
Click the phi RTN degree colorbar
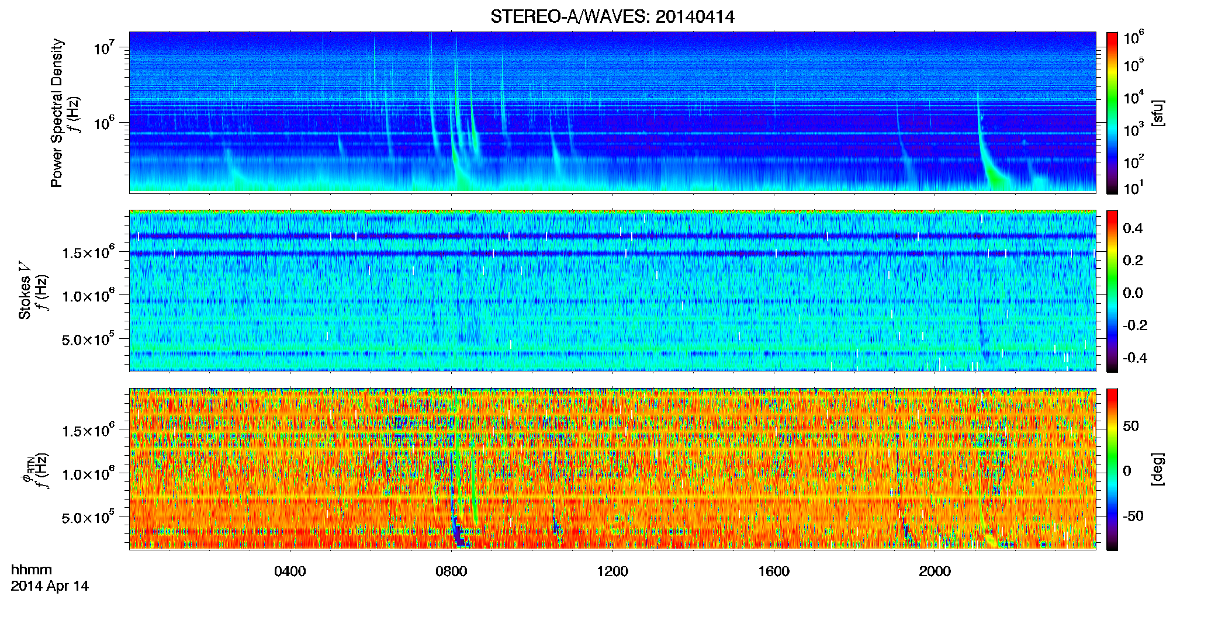tap(1112, 469)
